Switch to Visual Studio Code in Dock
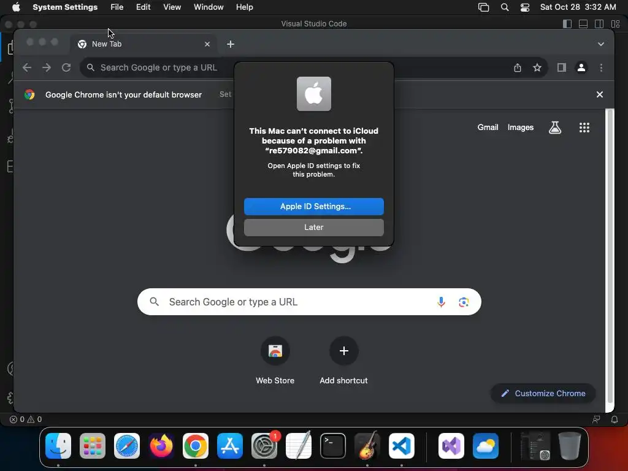This screenshot has height=471, width=628. [401, 446]
